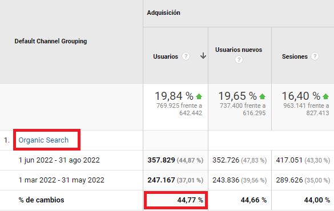Open help icon next to Usuarios
This screenshot has height=211, width=334.
186,56
